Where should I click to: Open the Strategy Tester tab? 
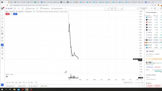coord(33,86)
